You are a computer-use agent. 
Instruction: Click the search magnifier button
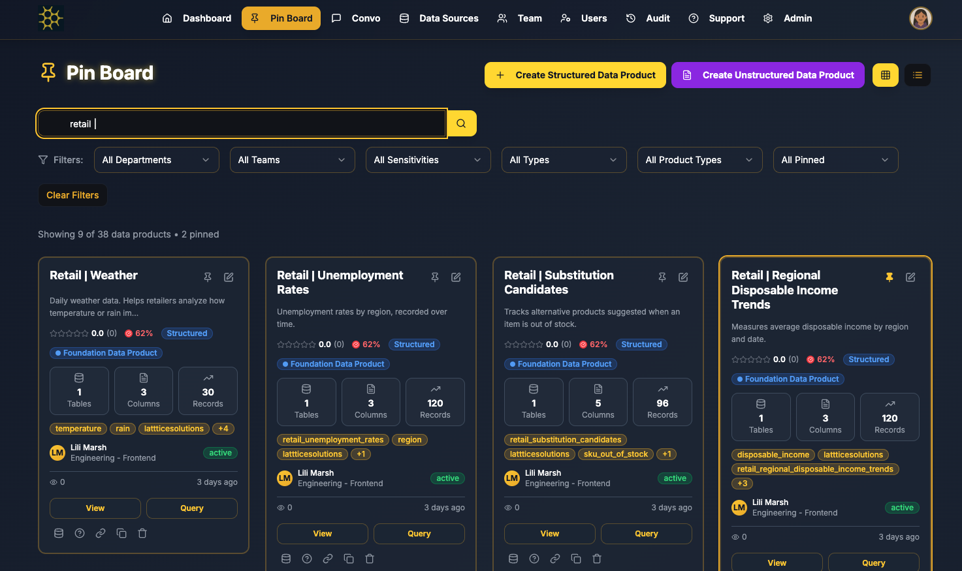coord(461,123)
